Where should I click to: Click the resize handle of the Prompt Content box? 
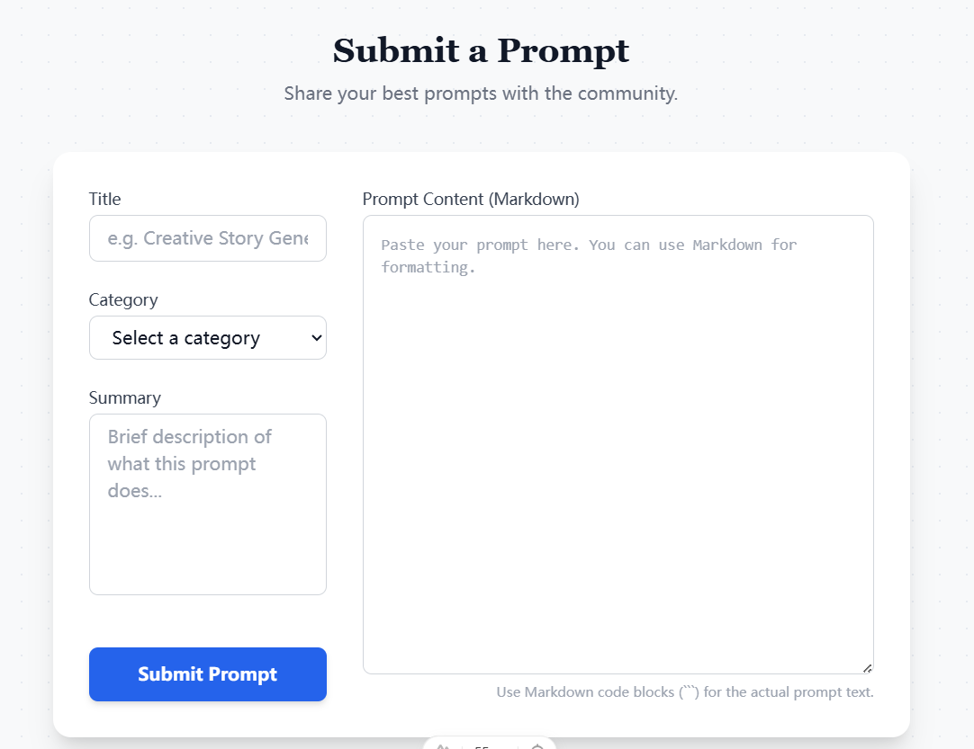(x=867, y=667)
